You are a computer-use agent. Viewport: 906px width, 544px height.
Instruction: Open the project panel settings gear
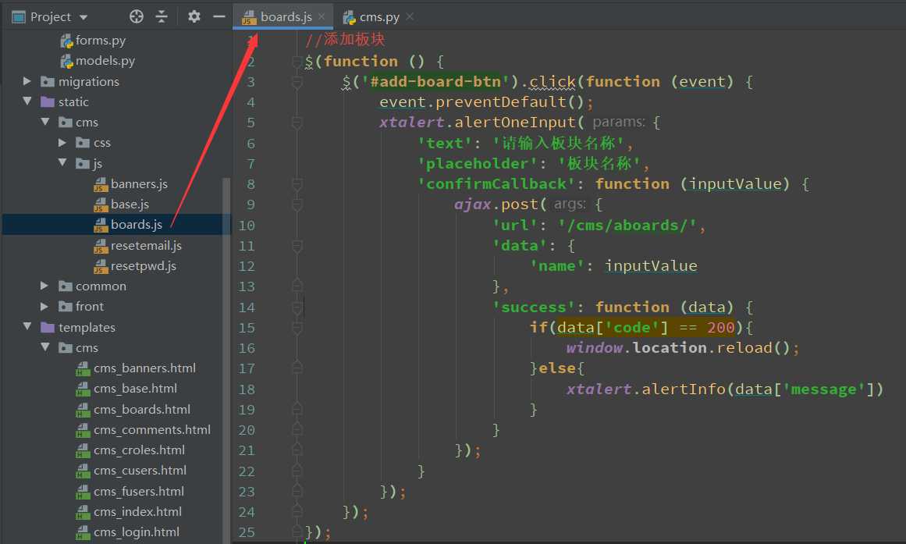194,16
